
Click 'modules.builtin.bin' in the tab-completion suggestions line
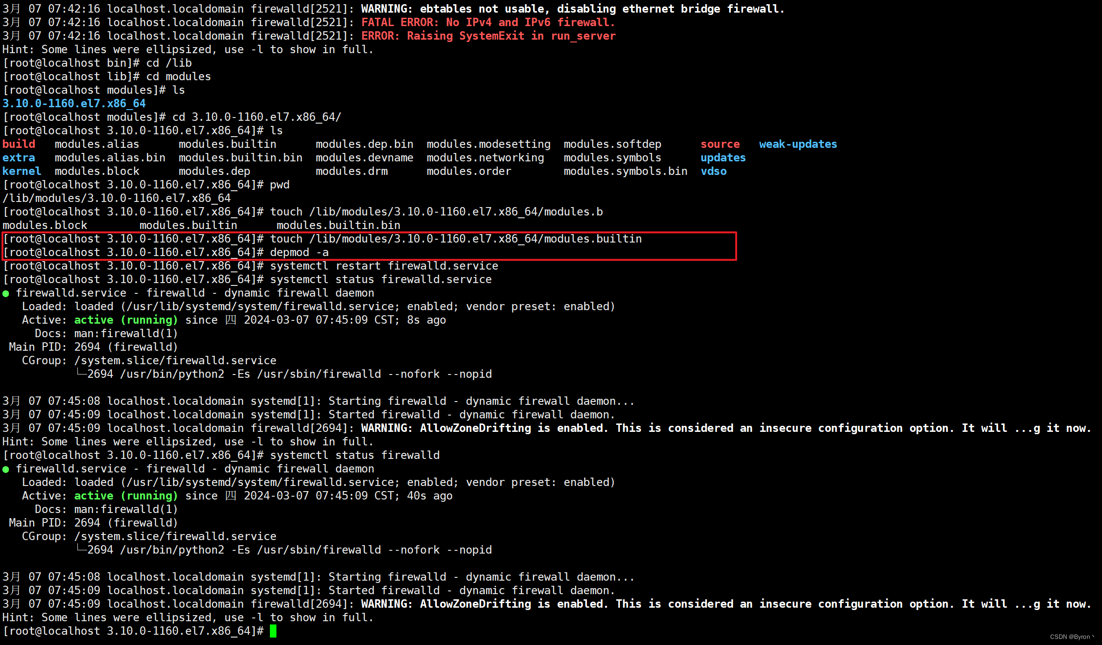point(338,225)
